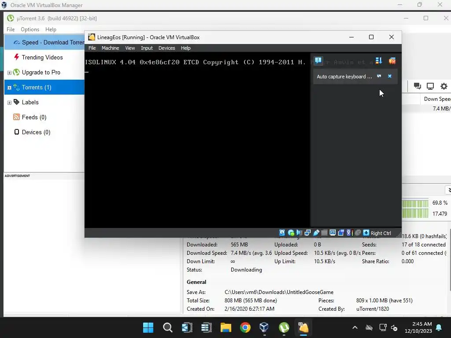The width and height of the screenshot is (451, 338).
Task: Select Trending Videos in uTorrent sidebar
Action: point(44,57)
